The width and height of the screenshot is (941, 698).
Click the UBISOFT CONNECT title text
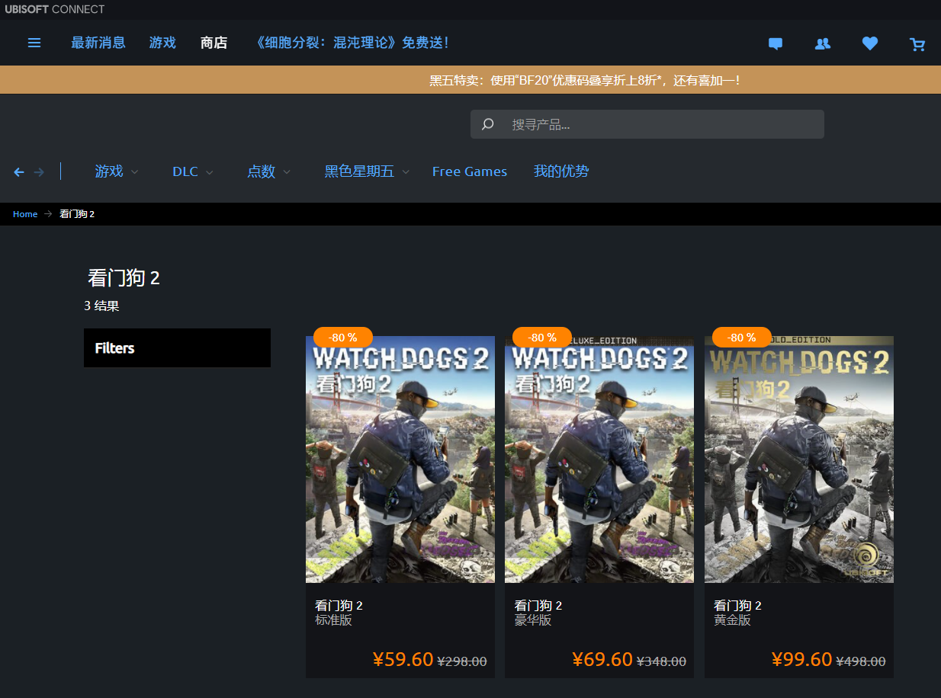pyautogui.click(x=55, y=9)
